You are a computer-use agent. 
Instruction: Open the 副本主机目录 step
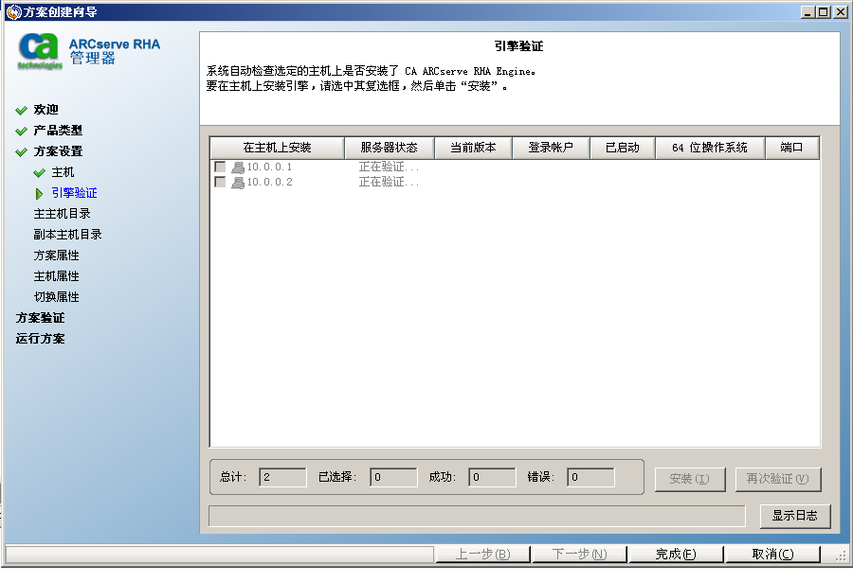click(x=67, y=234)
